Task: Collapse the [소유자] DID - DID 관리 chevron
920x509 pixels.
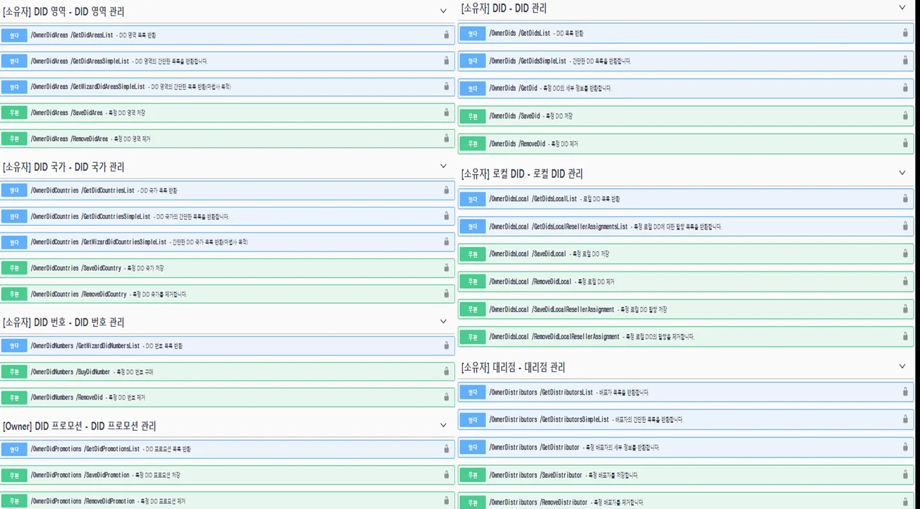Action: pyautogui.click(x=902, y=8)
